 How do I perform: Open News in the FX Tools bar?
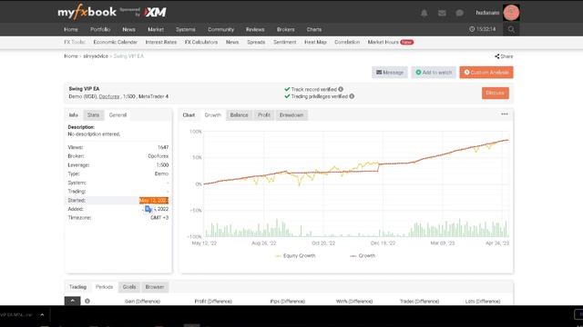(232, 43)
